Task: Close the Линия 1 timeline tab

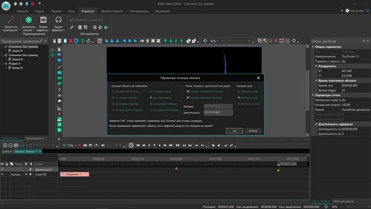Action: click(40, 152)
